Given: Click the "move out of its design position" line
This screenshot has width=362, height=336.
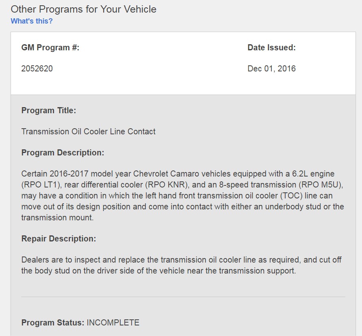Looking at the screenshot, I should pos(182,207).
